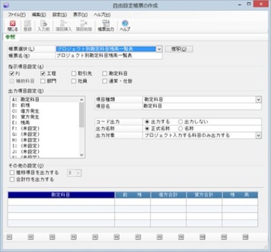271x252 pixels.
Task: Click the F4 function key icon
Action: [x=74, y=237]
